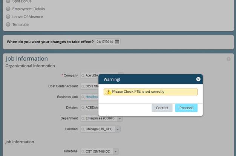Screen dimensions: 236x156
Task: Click the effective date input field
Action: [x=105, y=42]
